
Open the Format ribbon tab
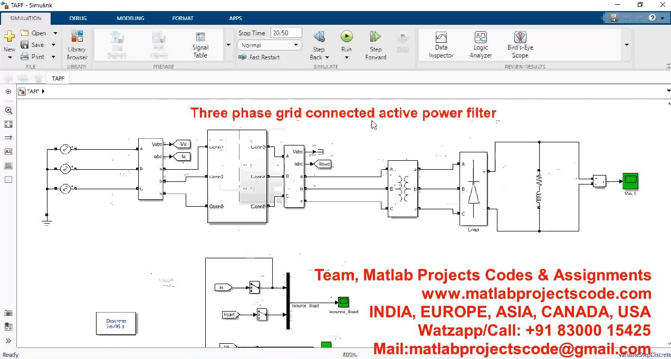(183, 18)
